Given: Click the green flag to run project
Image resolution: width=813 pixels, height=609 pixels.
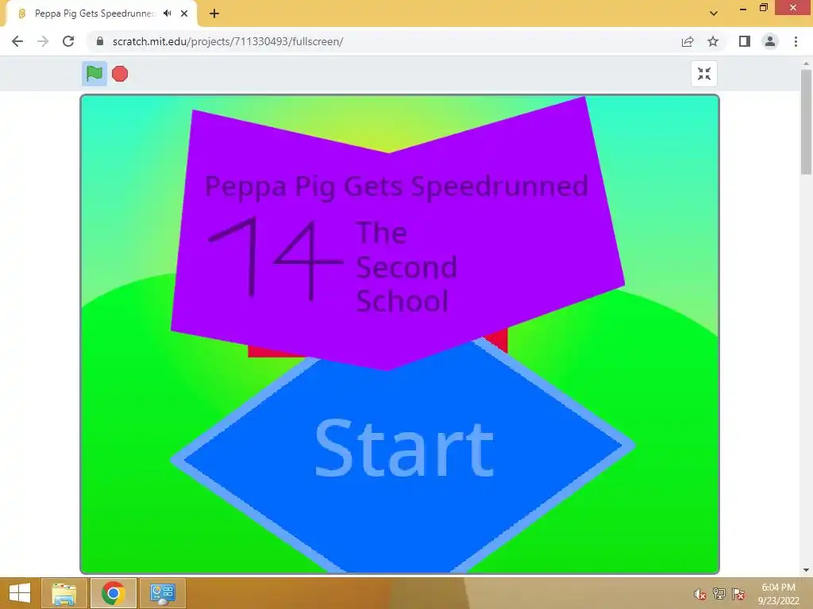Looking at the screenshot, I should (94, 74).
